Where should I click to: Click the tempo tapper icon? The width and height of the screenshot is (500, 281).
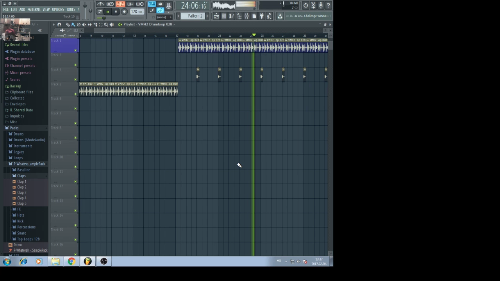tap(269, 16)
